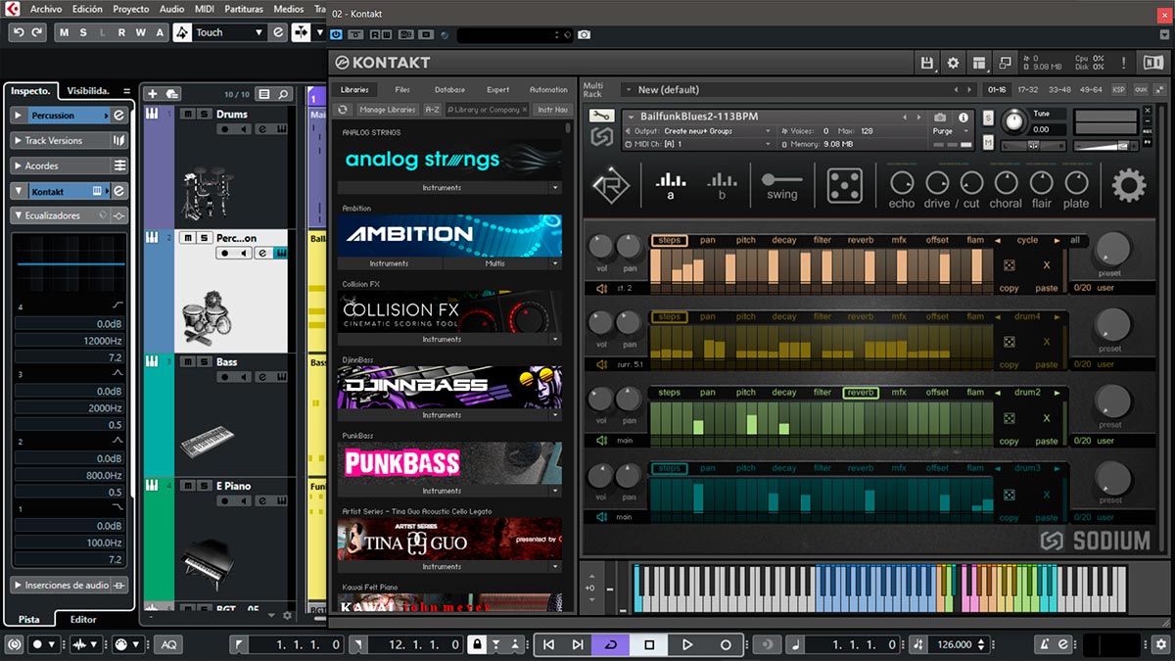1175x661 pixels.
Task: Mute the Drums track
Action: (x=188, y=114)
